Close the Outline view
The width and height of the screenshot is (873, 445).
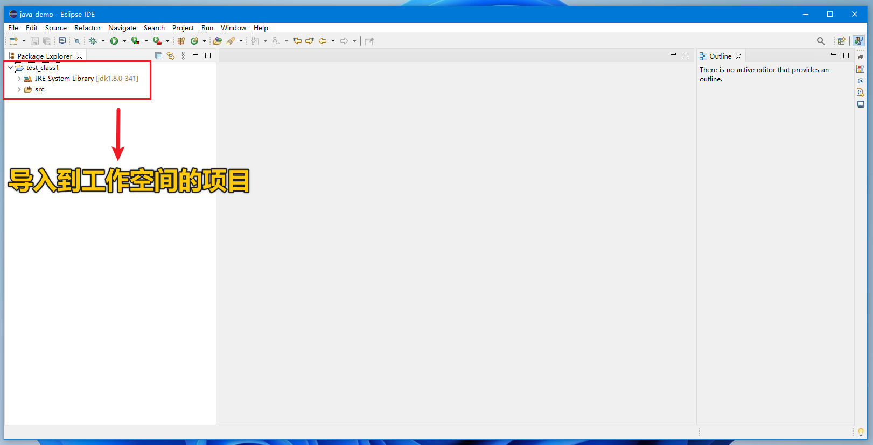point(739,56)
